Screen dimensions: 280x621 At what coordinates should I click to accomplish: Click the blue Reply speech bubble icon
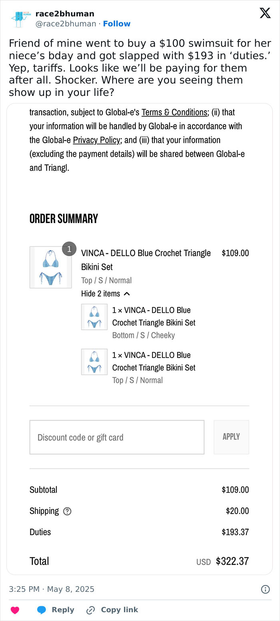pyautogui.click(x=42, y=609)
